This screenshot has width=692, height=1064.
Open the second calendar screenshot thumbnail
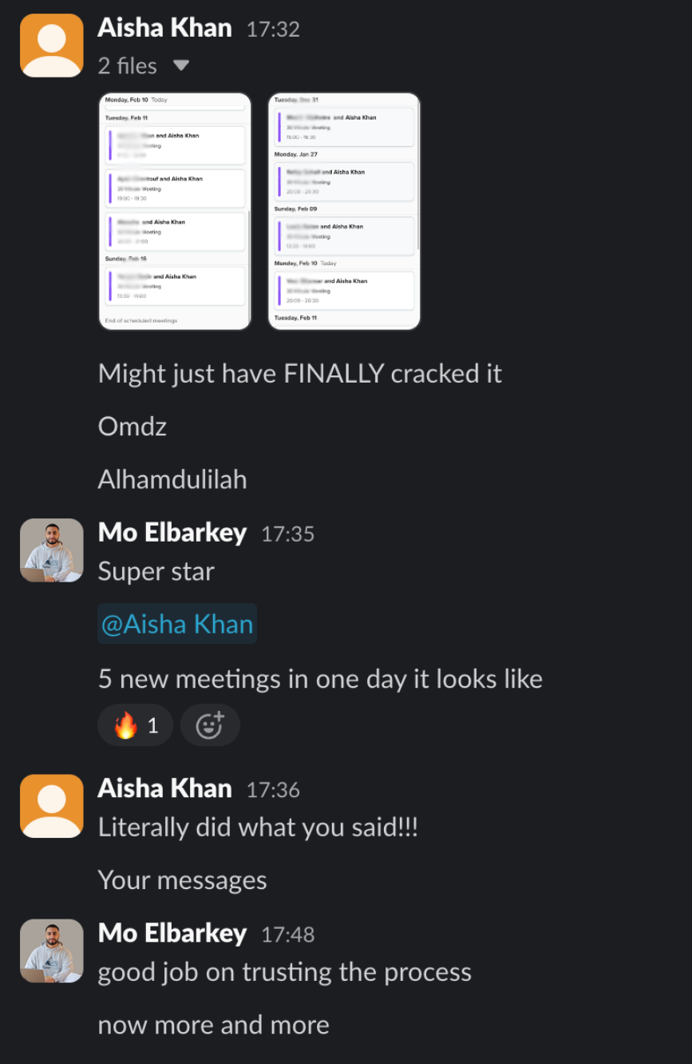(344, 211)
